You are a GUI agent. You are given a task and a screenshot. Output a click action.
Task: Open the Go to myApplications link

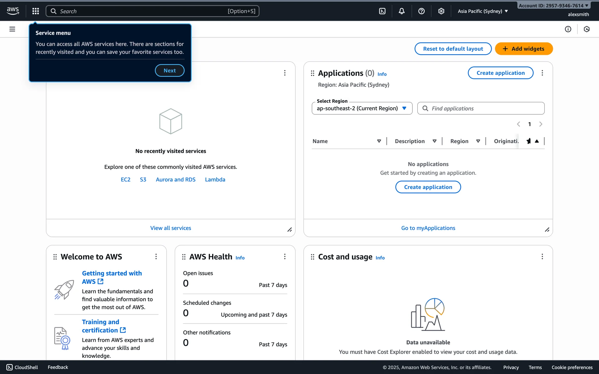tap(428, 228)
